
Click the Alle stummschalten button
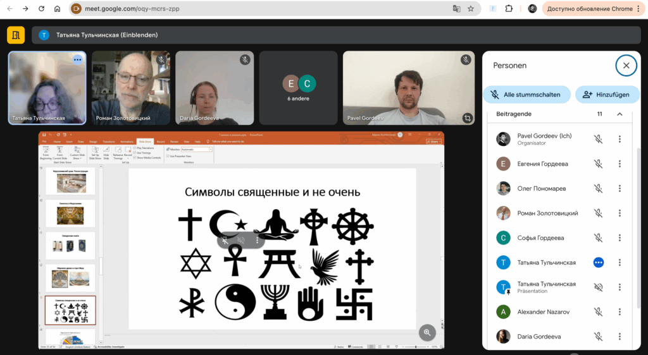pos(526,95)
